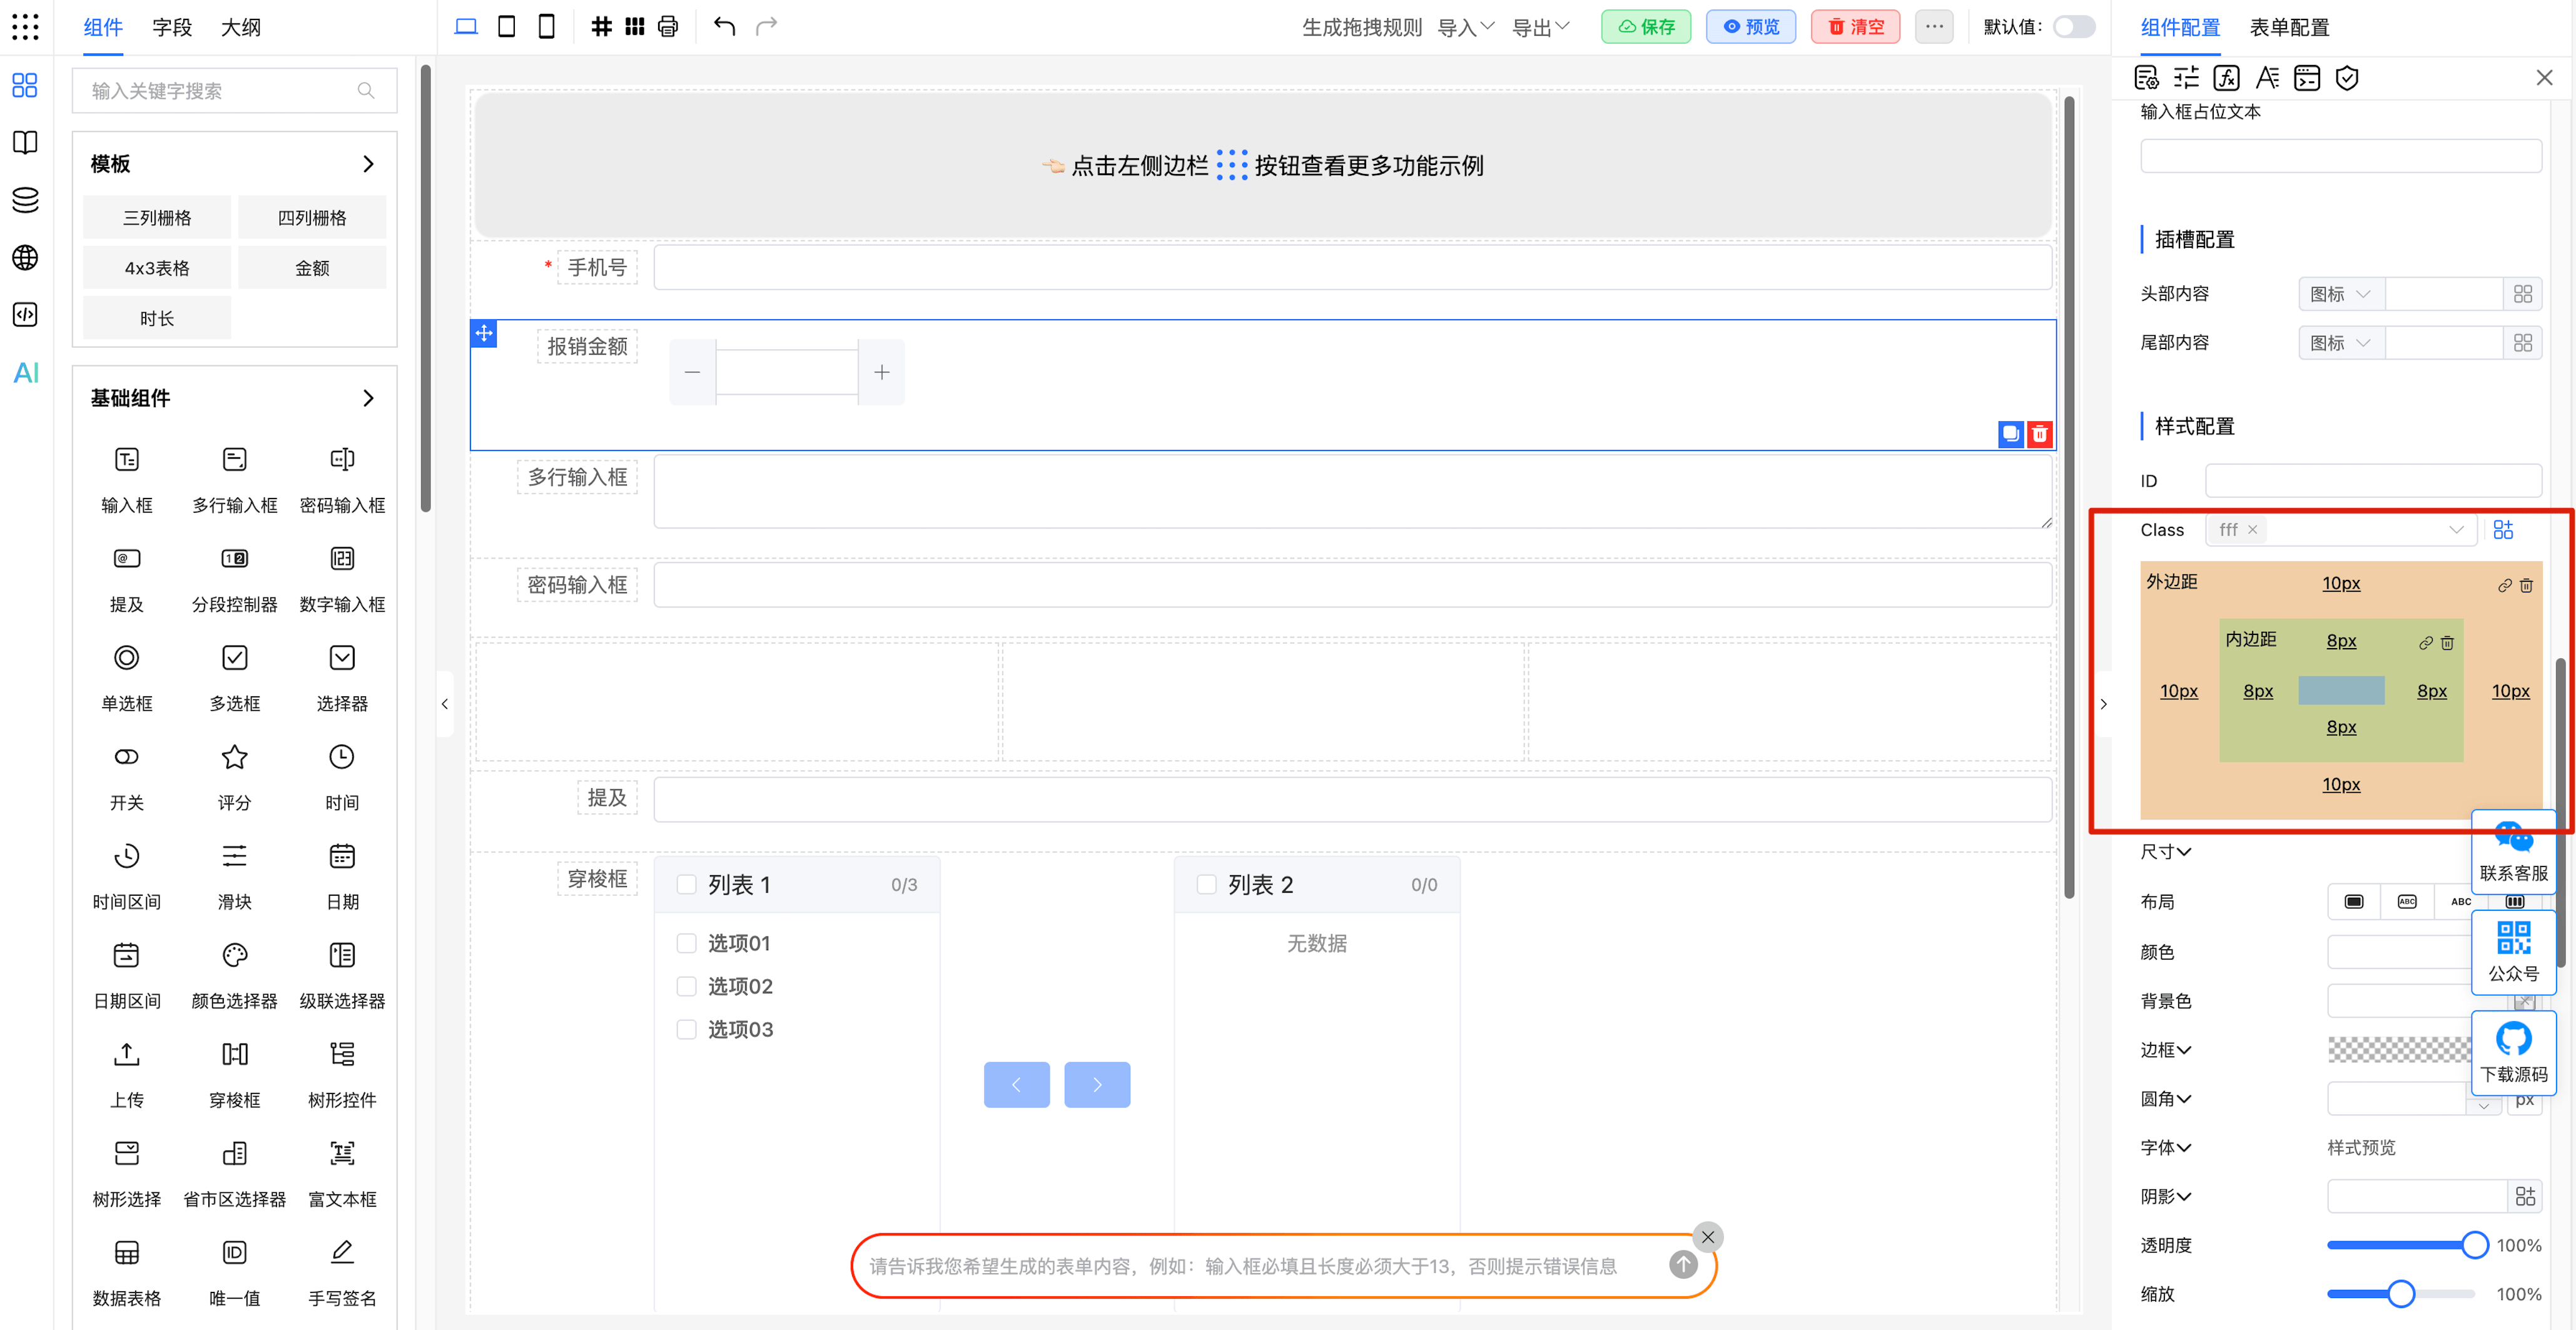Open the validation shield icon tab

pyautogui.click(x=2346, y=78)
